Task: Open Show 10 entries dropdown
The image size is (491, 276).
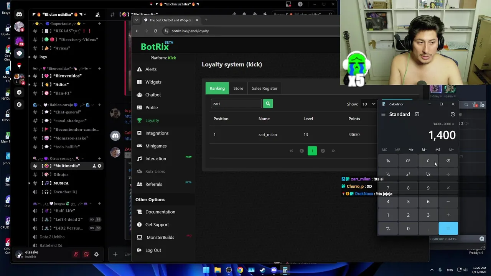Action: 369,104
